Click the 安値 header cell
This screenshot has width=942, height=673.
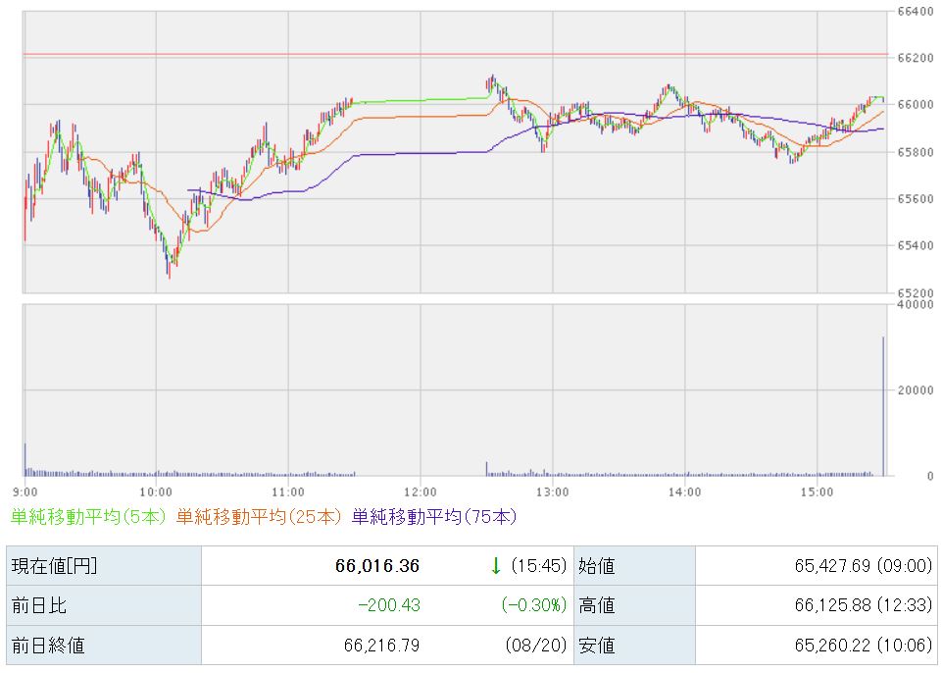[634, 646]
